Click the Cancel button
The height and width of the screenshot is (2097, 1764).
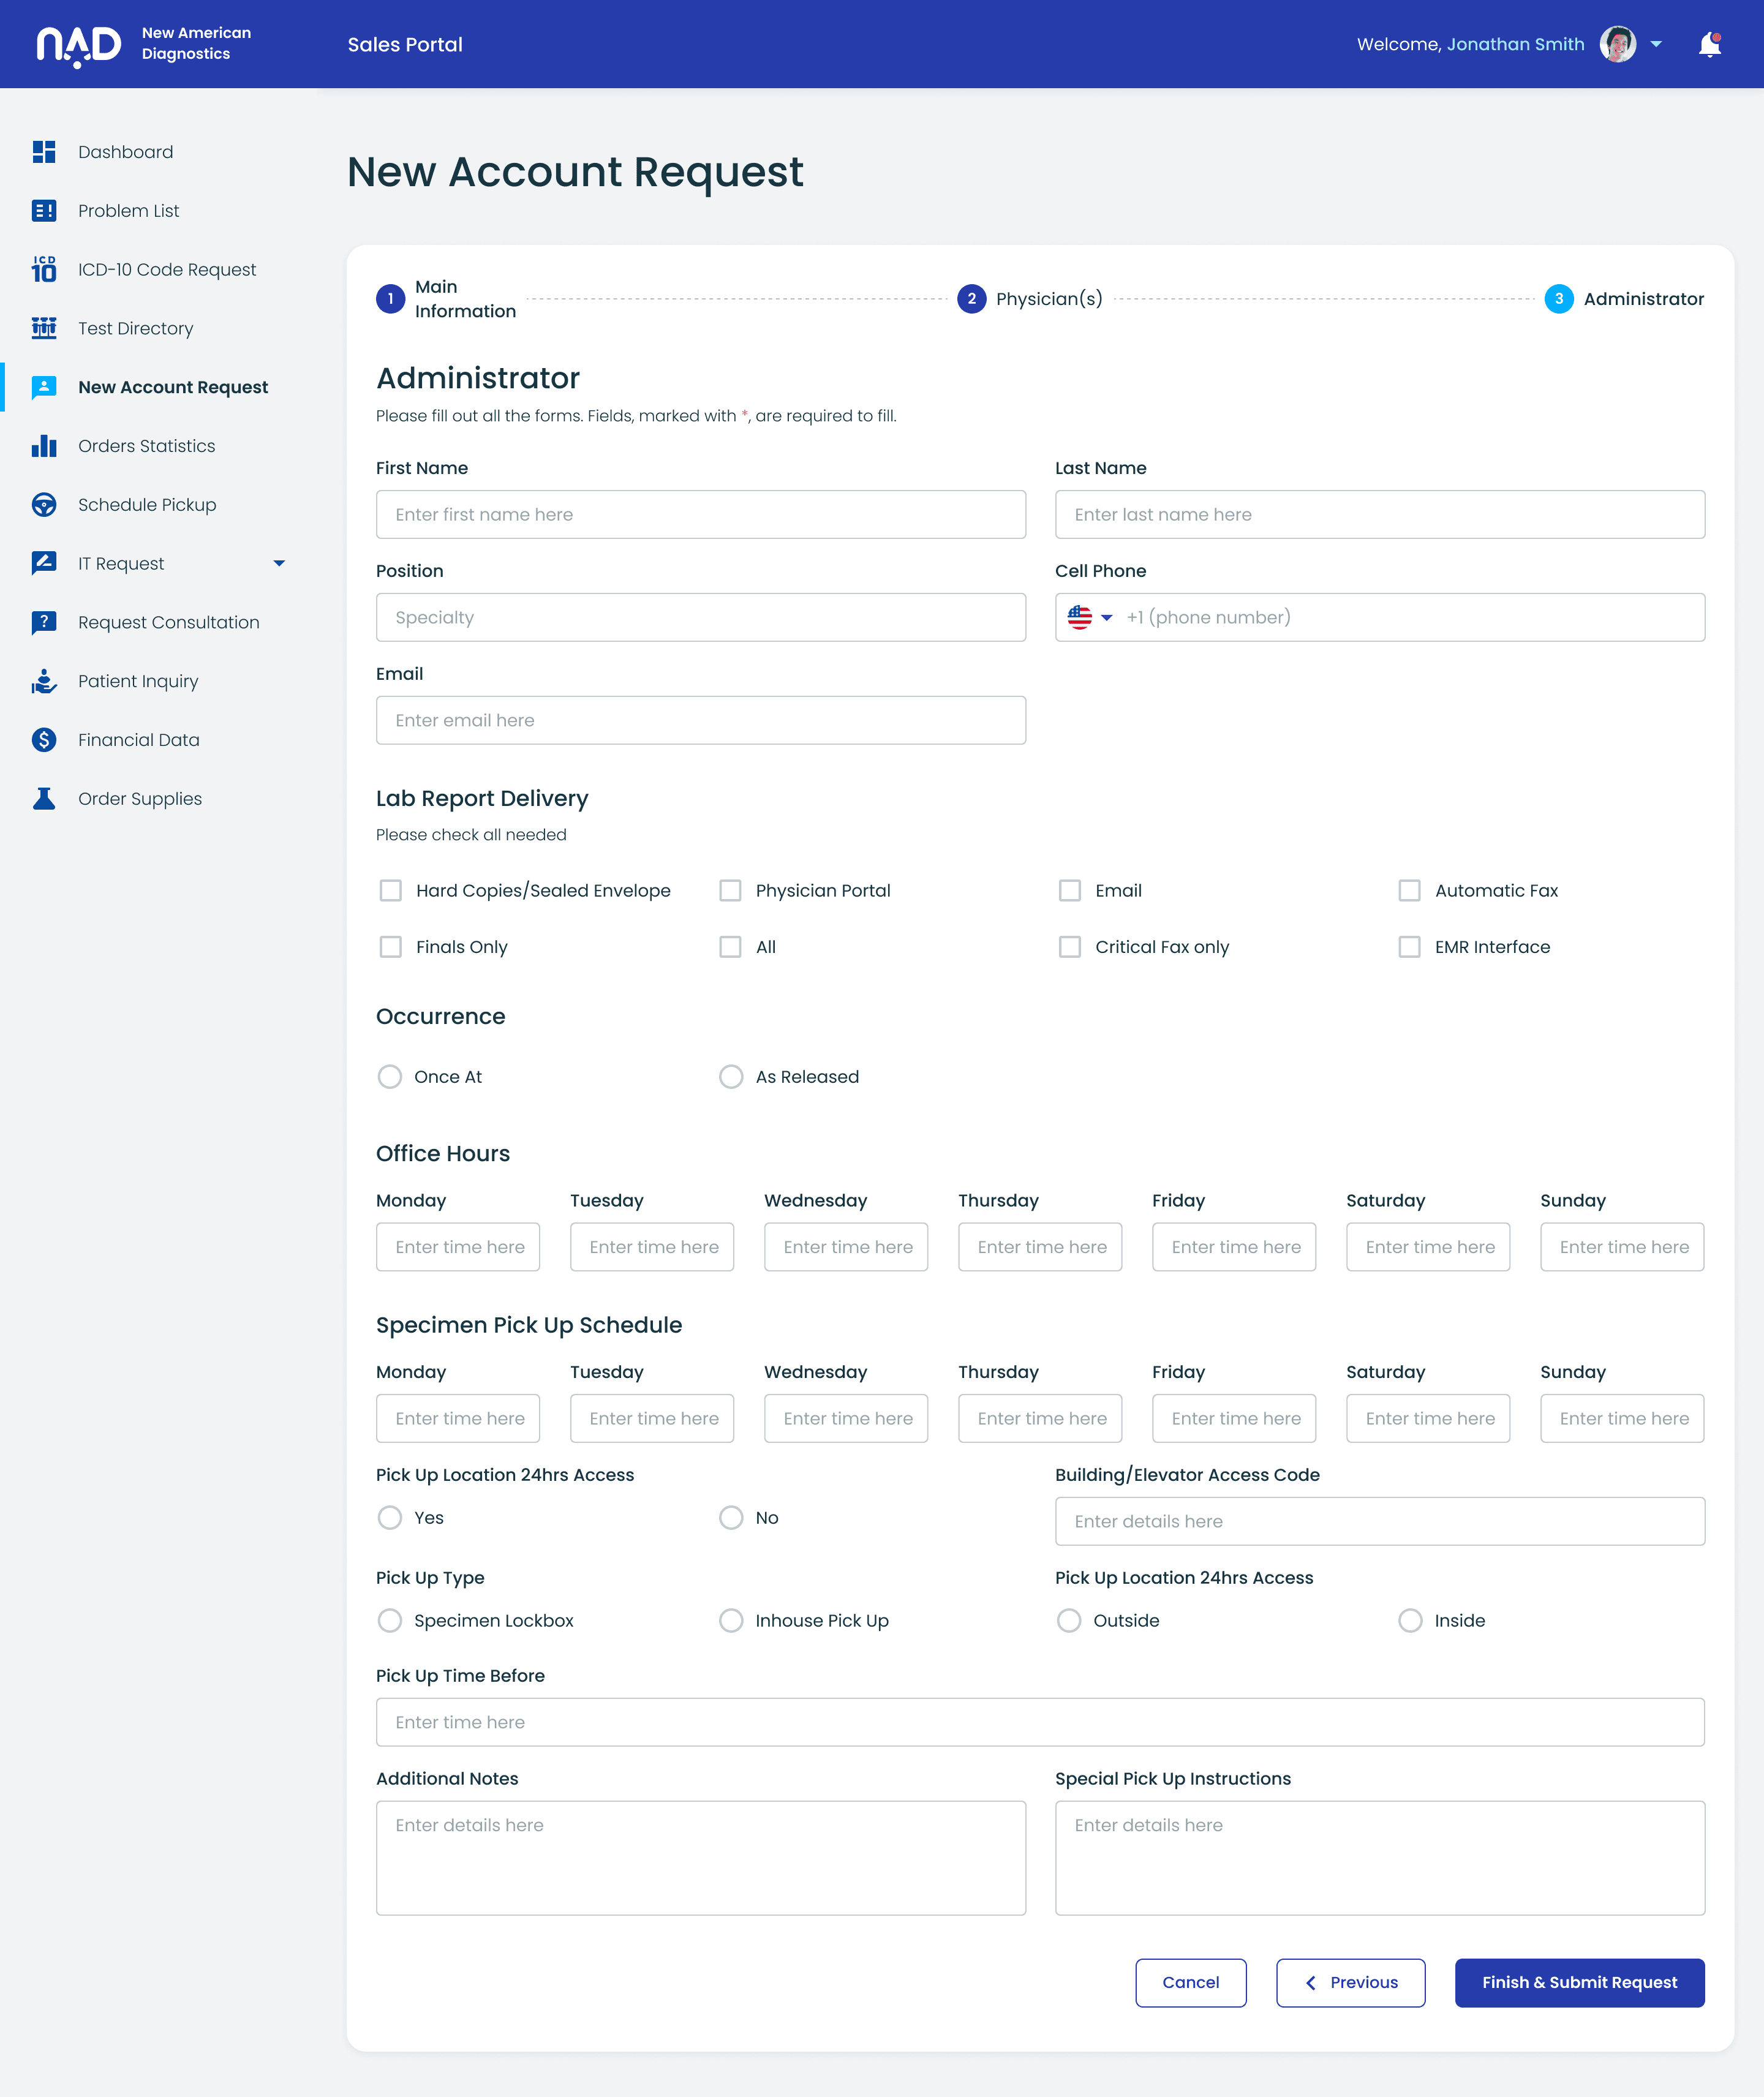pos(1191,1983)
